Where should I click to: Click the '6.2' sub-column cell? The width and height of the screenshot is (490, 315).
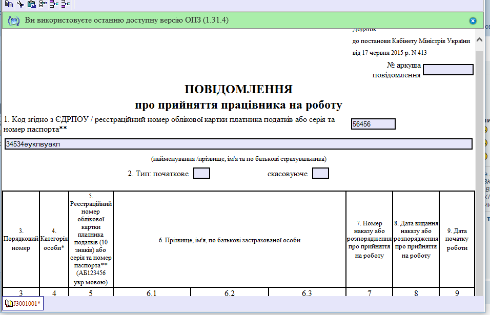click(230, 292)
